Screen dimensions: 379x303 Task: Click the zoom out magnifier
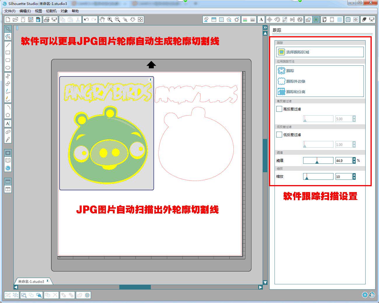coord(118,20)
